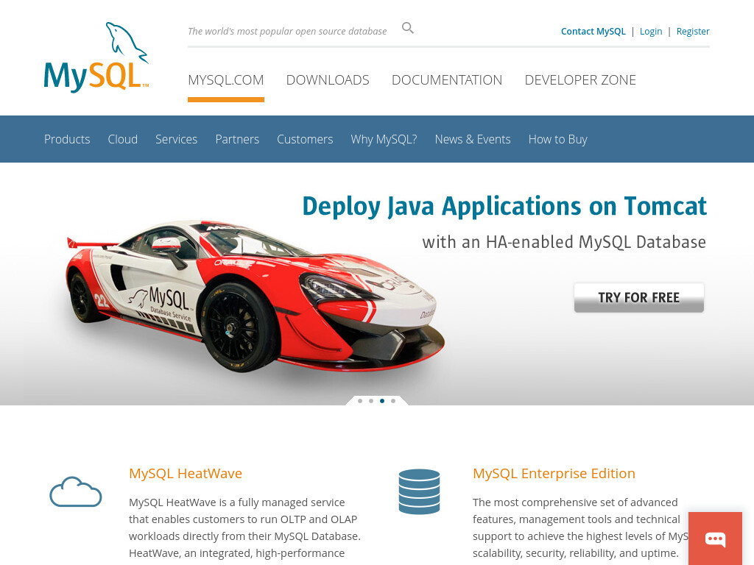This screenshot has height=565, width=754.
Task: Open the chat bubble icon
Action: (x=715, y=539)
